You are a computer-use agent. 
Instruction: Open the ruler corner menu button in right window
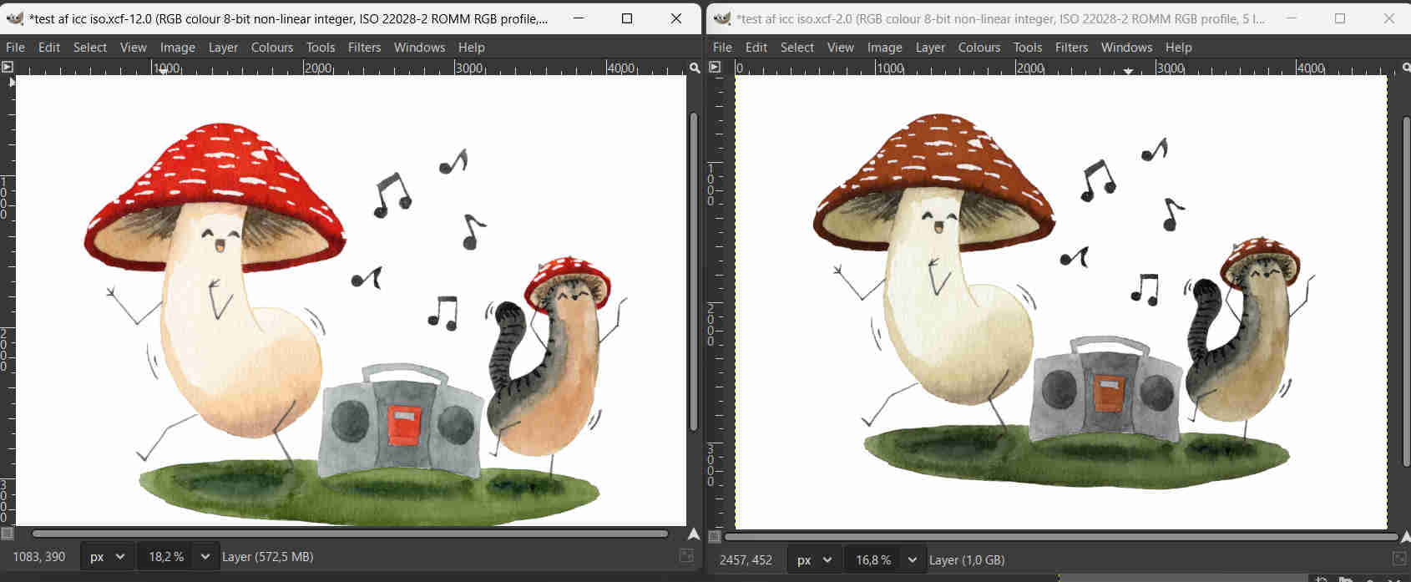pos(715,67)
